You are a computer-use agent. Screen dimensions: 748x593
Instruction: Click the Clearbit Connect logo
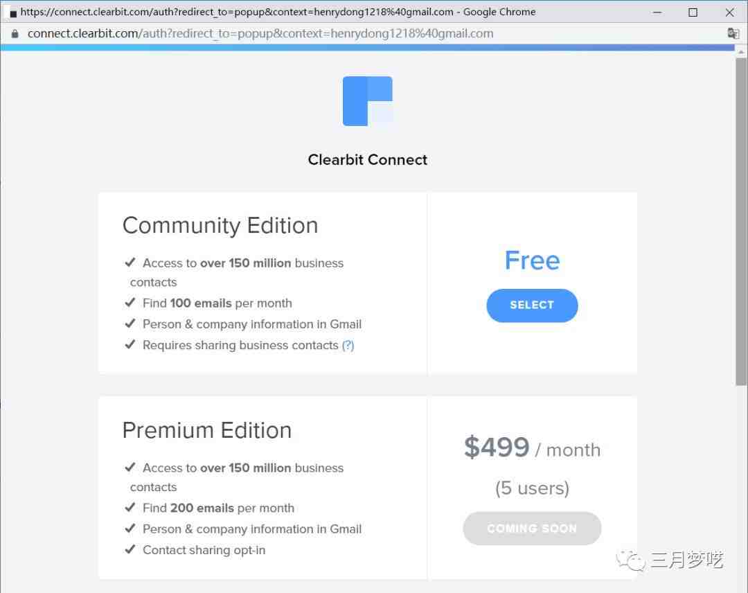click(x=367, y=101)
